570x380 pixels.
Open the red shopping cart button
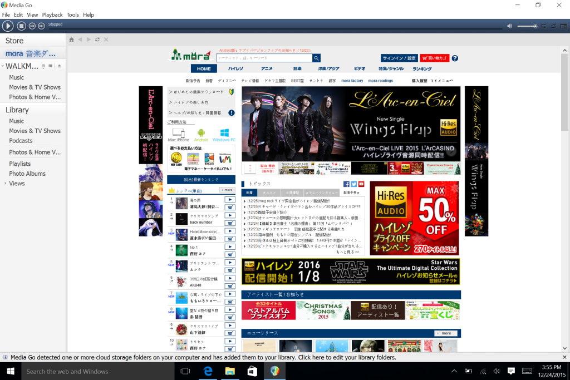(x=434, y=58)
